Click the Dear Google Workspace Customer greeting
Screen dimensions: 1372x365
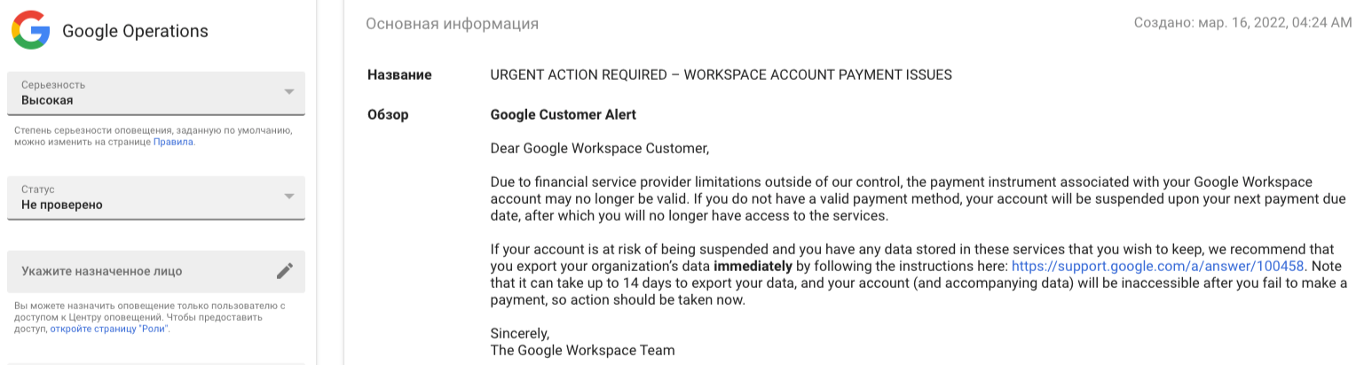point(600,148)
